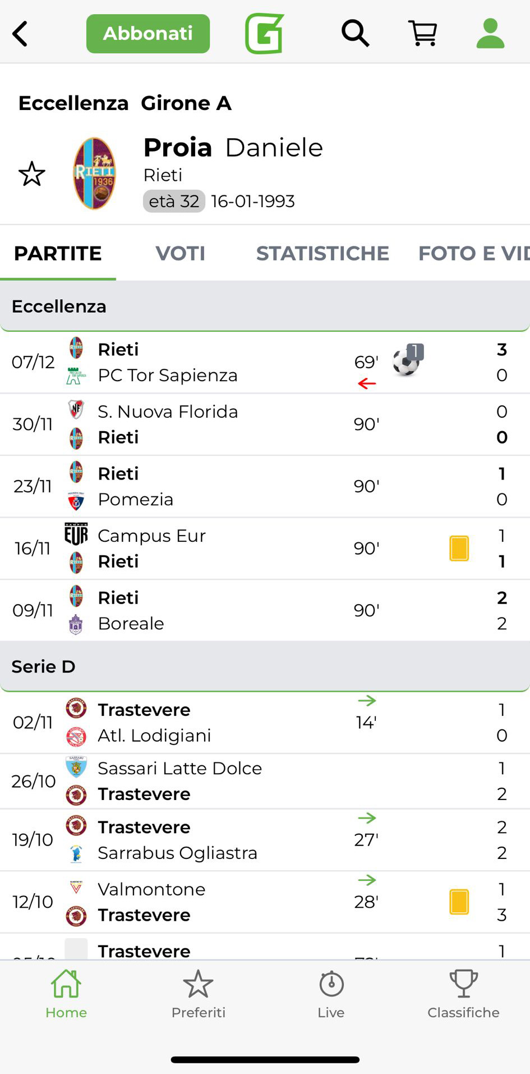Tap the Rieti club crest
This screenshot has height=1074, width=530.
point(95,173)
